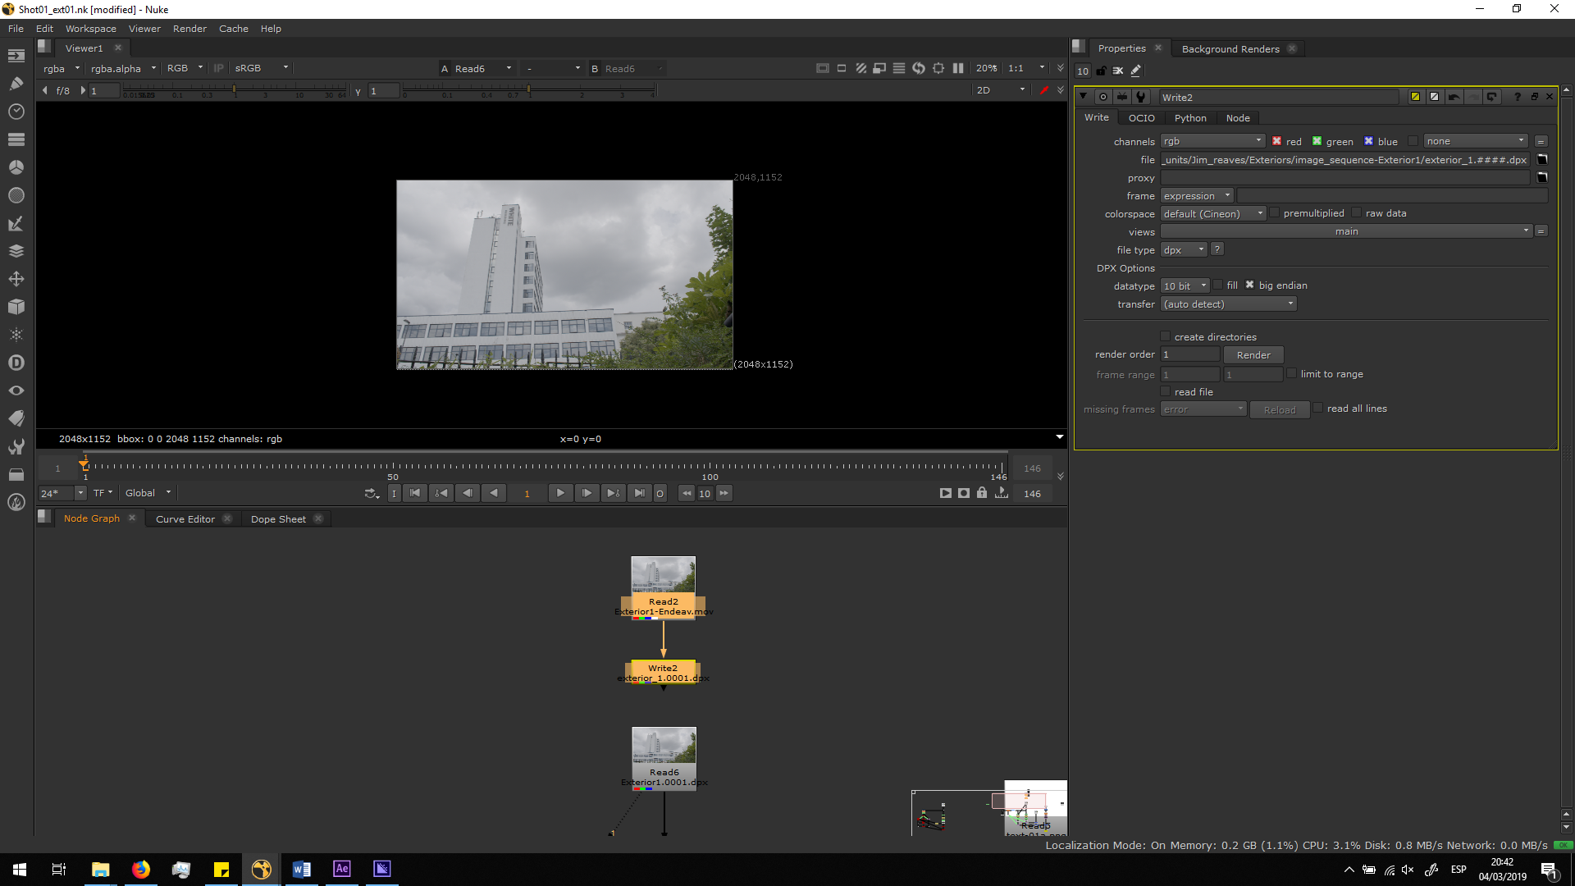Click the viewer pause icon

click(957, 68)
